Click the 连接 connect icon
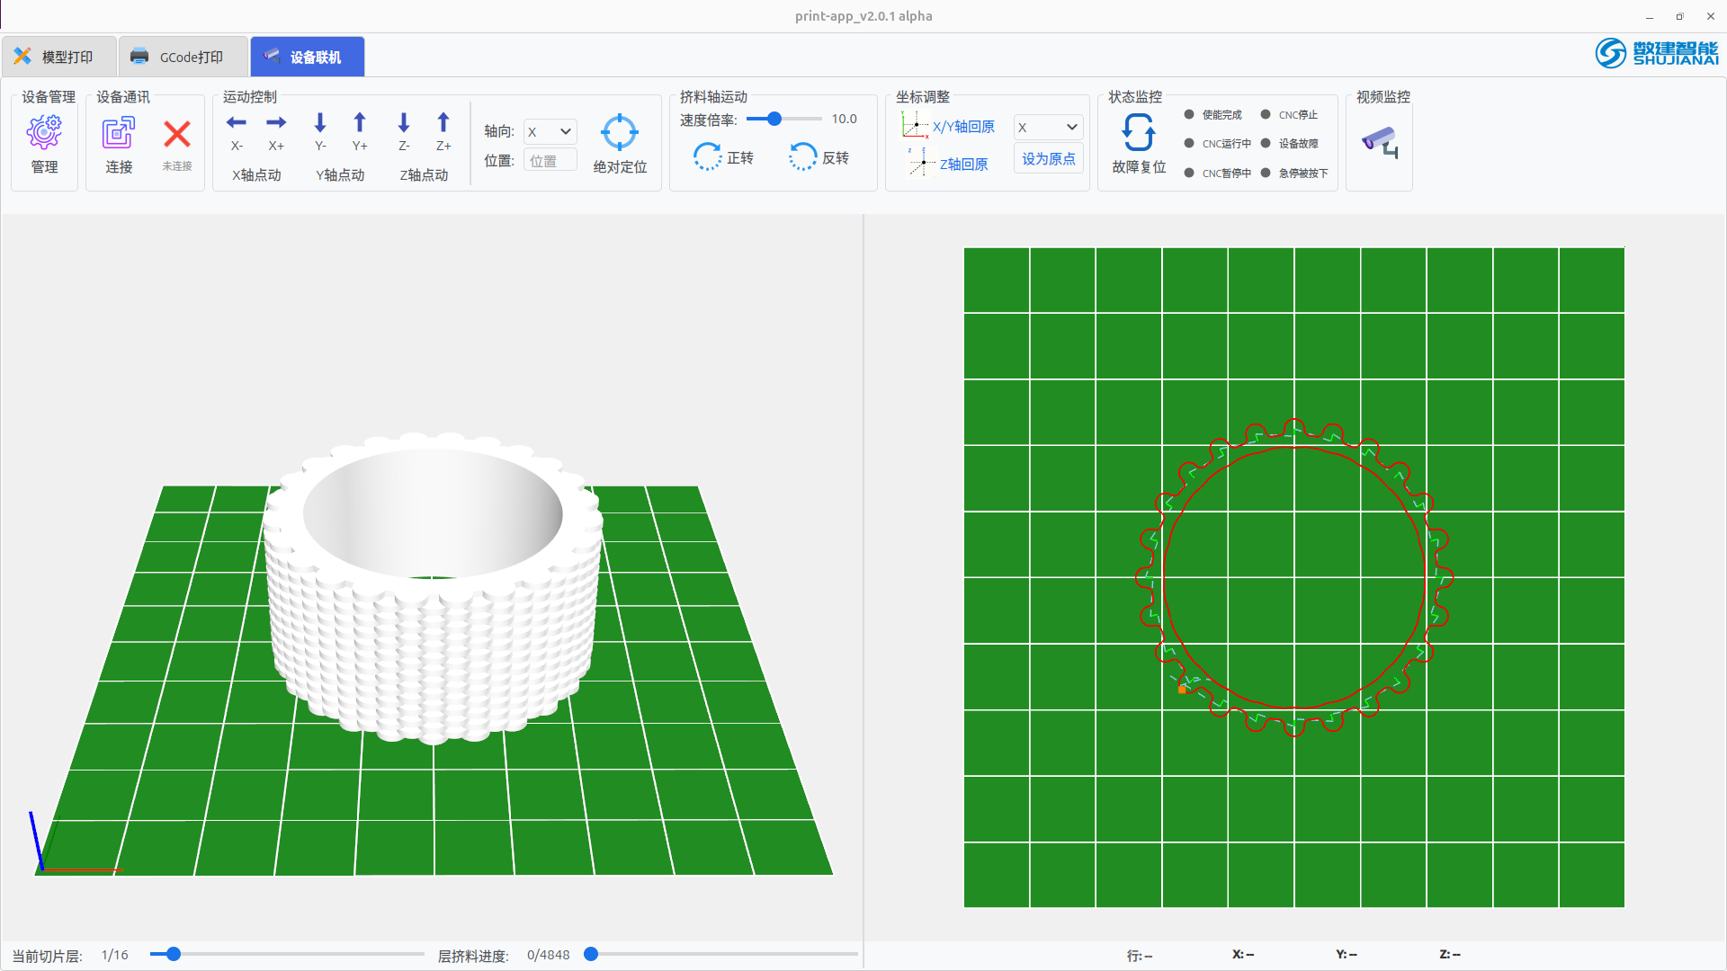Image resolution: width=1727 pixels, height=971 pixels. (118, 133)
